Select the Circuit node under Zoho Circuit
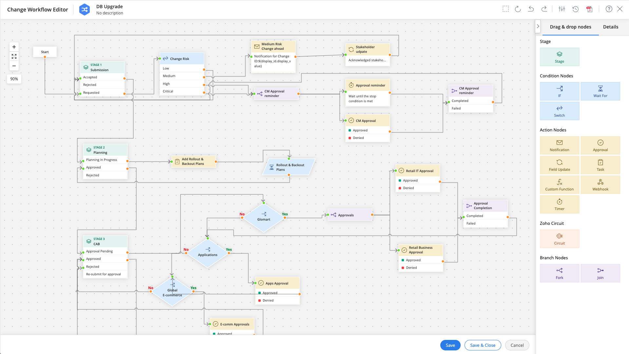The image size is (629, 354). 560,239
